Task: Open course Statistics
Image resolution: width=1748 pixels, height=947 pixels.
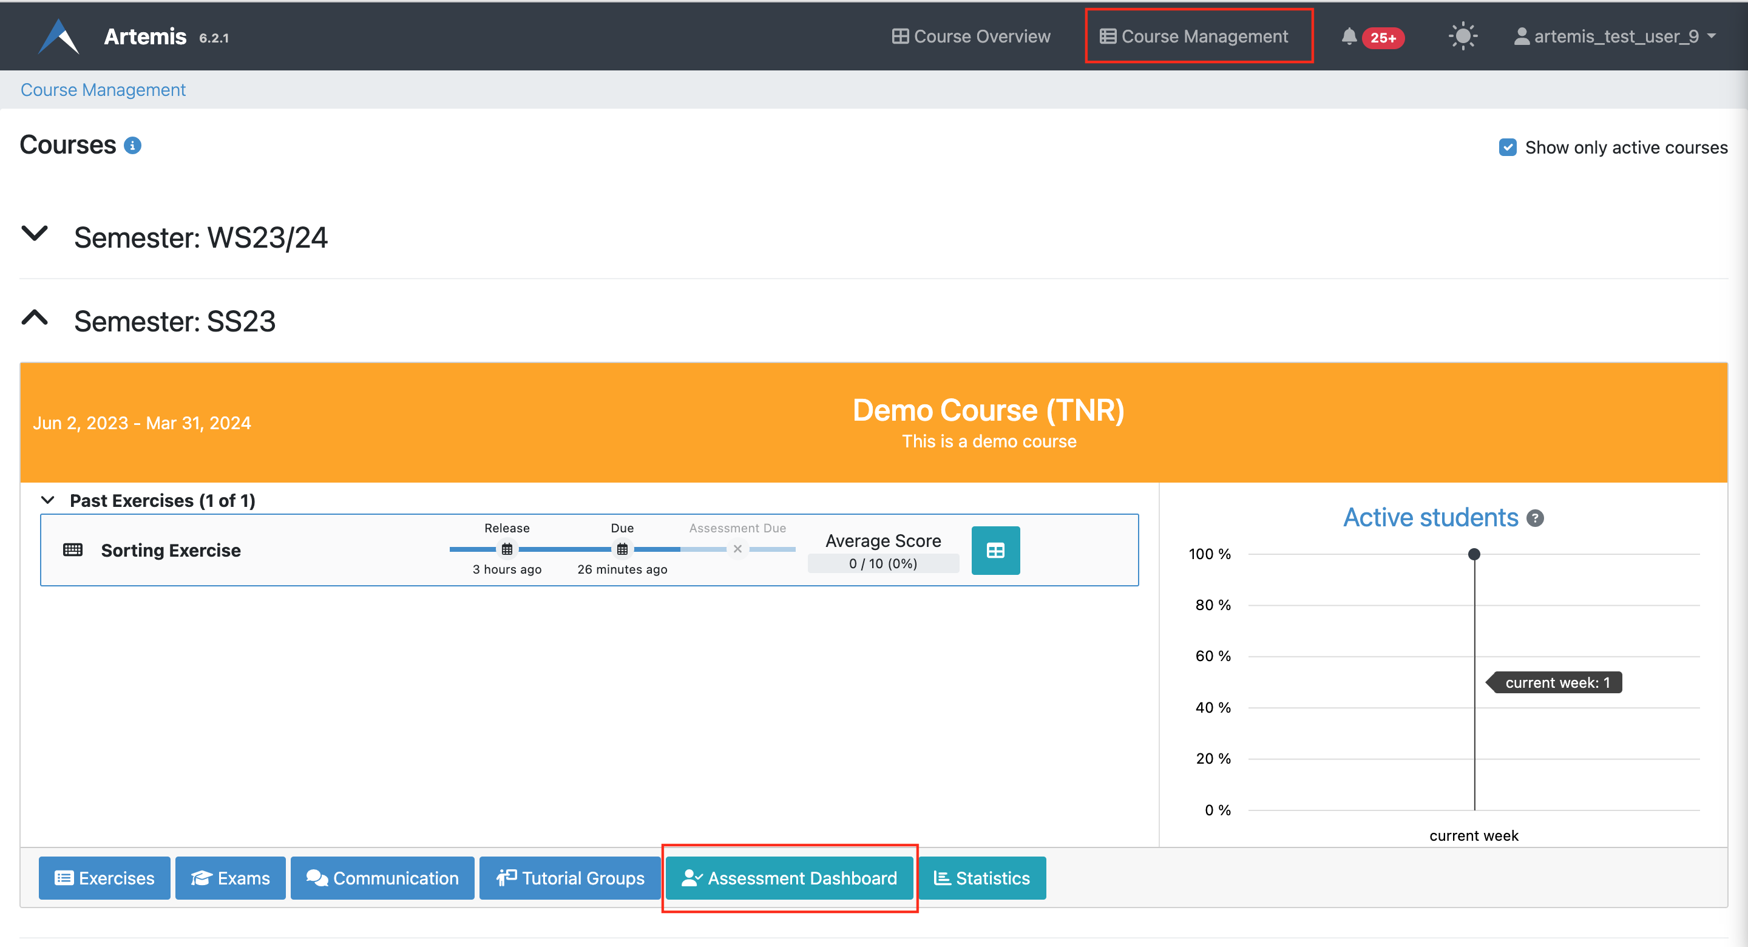Action: pos(982,878)
